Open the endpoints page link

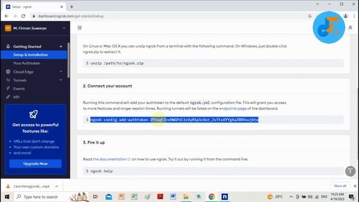pyautogui.click(x=233, y=108)
